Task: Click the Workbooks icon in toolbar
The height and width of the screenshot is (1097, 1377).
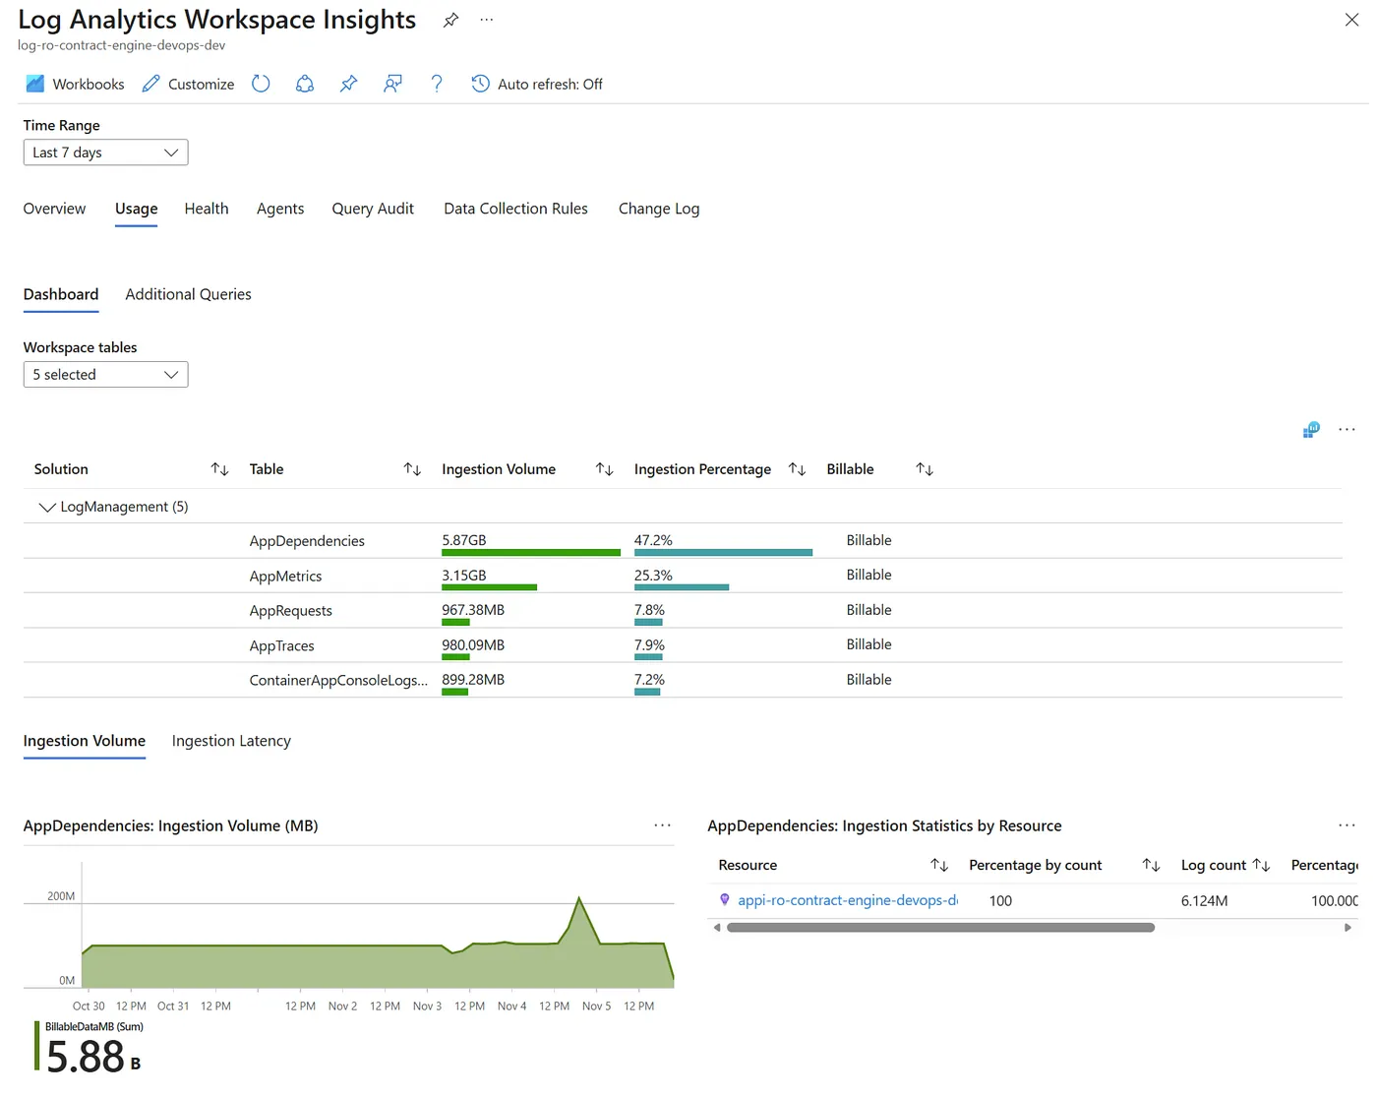Action: click(35, 84)
